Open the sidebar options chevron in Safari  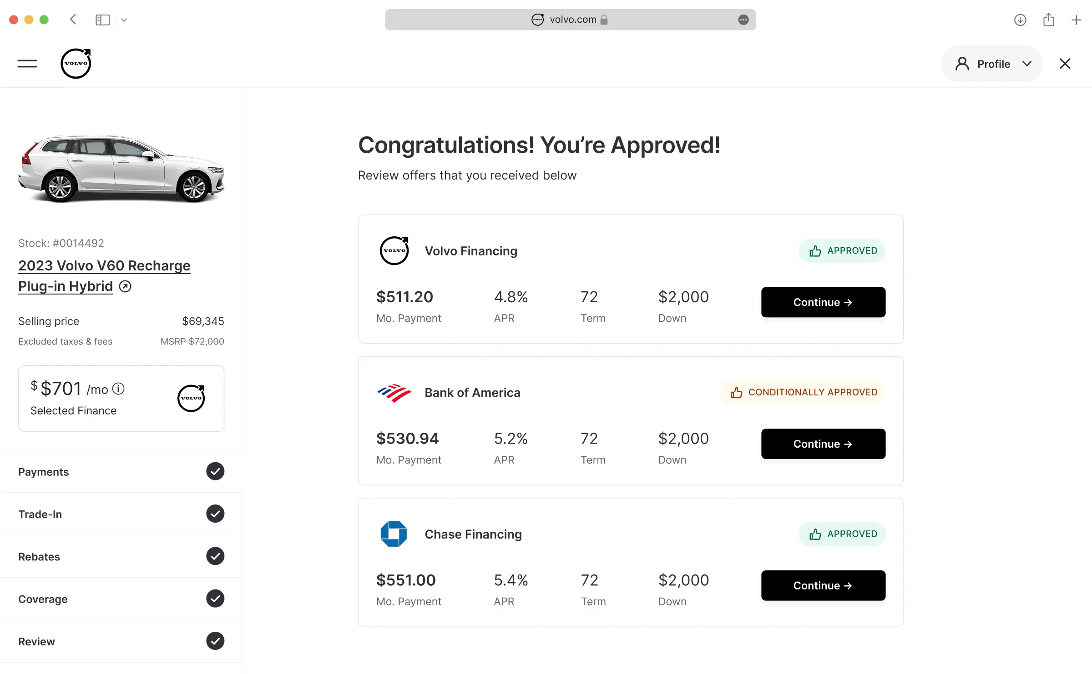point(124,20)
